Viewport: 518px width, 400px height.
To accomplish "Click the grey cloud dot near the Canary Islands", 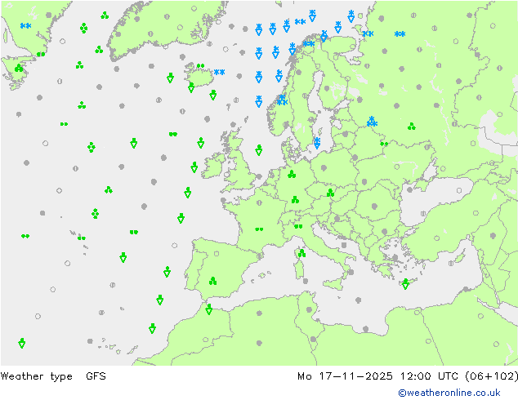I will coord(90,341).
